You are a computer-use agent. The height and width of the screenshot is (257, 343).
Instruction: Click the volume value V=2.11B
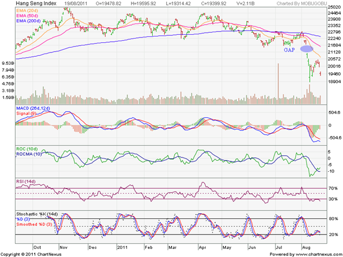[245, 4]
